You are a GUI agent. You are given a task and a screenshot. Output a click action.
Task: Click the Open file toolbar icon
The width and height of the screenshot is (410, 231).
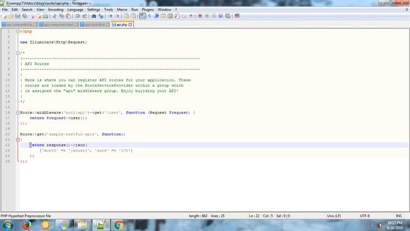[11, 16]
